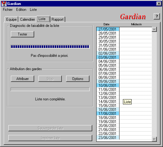Image resolution: width=163 pixels, height=147 pixels.
Task: Switch to the Calendrier tab
Action: tap(28, 19)
